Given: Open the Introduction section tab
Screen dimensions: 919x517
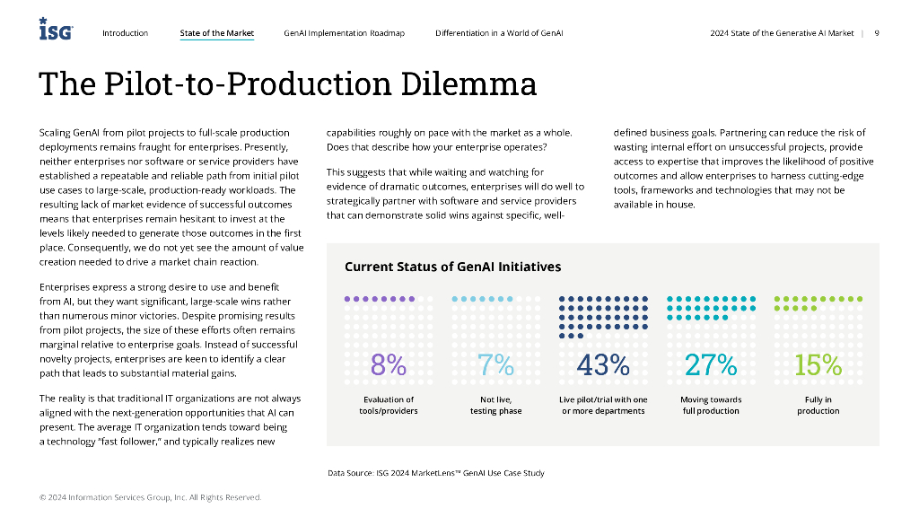Looking at the screenshot, I should point(125,33).
